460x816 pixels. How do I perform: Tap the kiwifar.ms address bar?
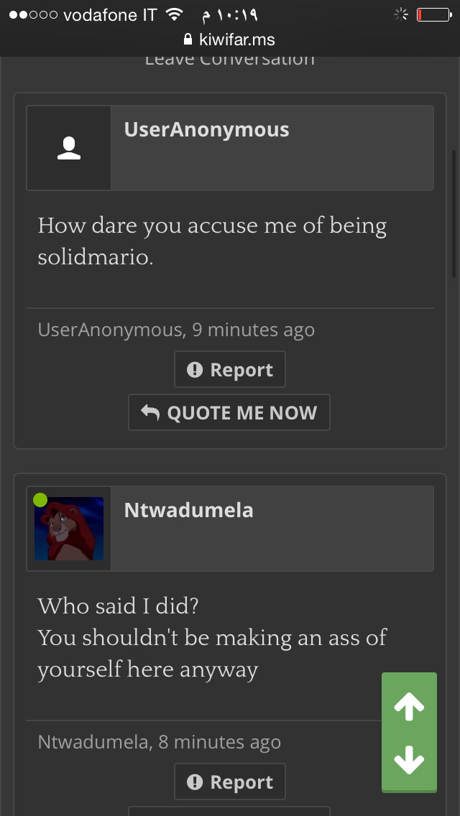[x=230, y=40]
